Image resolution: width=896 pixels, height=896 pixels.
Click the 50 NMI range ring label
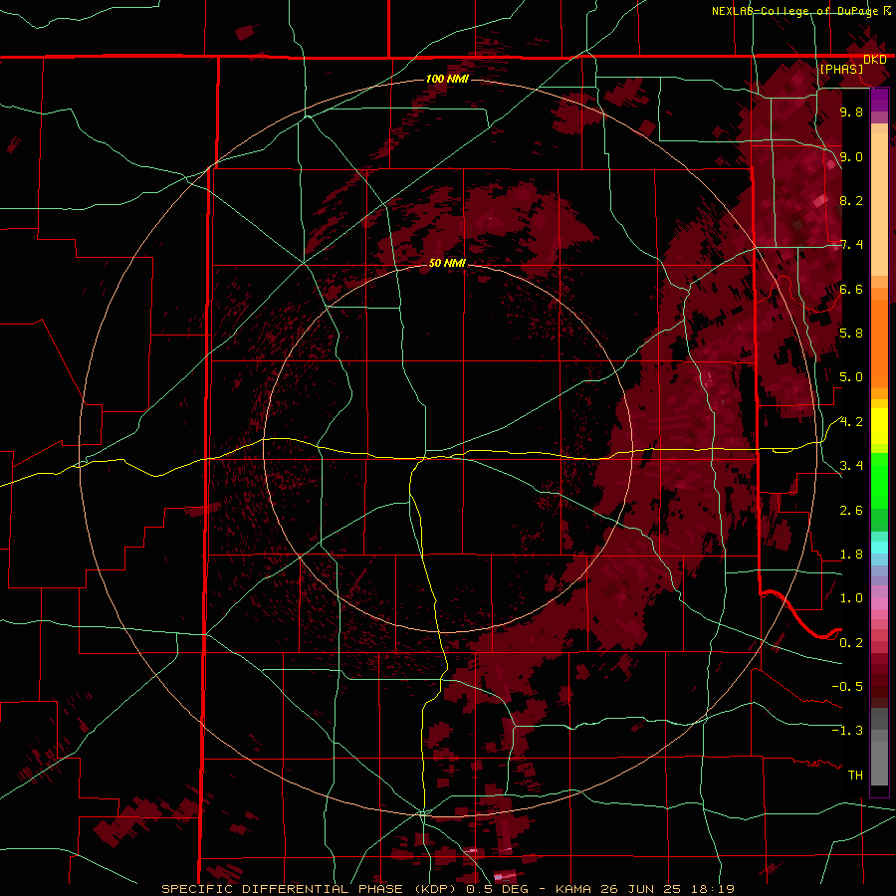pyautogui.click(x=447, y=263)
